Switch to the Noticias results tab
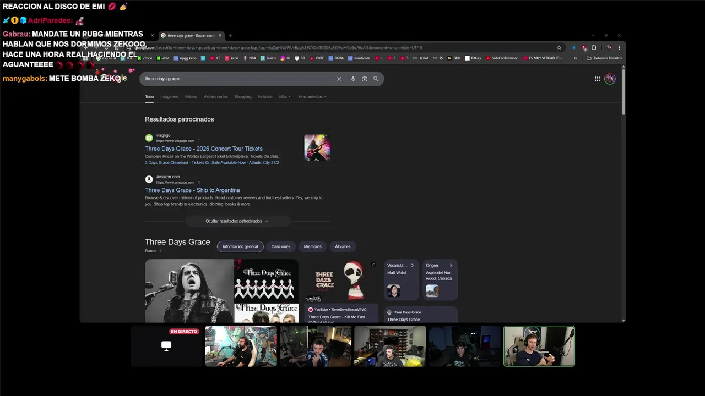Image resolution: width=705 pixels, height=396 pixels. click(265, 97)
